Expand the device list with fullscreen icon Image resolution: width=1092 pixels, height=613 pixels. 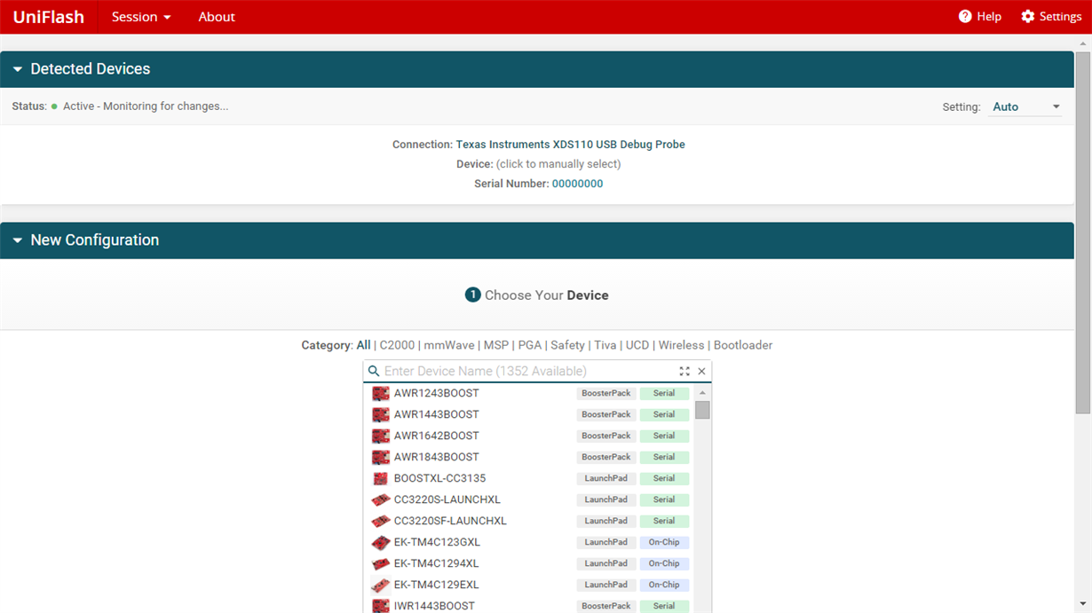[684, 372]
